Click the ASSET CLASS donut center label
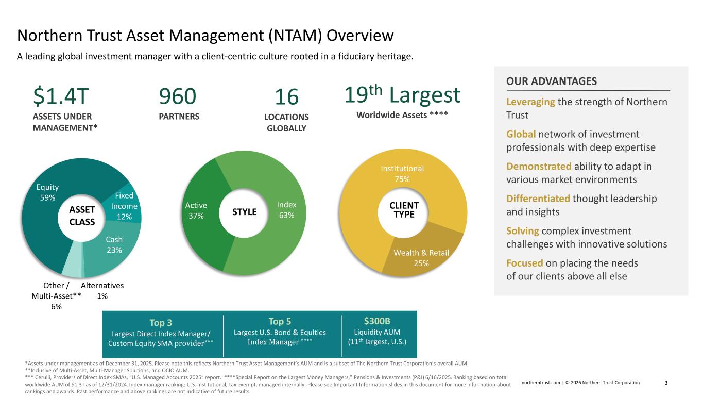 [x=81, y=216]
